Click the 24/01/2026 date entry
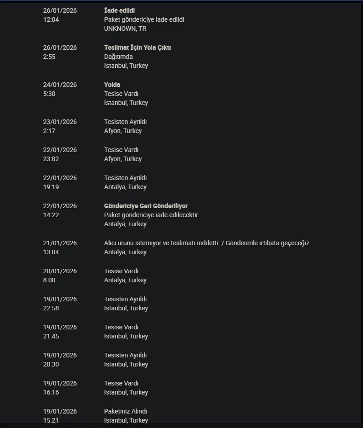Image resolution: width=363 pixels, height=428 pixels. [x=60, y=85]
